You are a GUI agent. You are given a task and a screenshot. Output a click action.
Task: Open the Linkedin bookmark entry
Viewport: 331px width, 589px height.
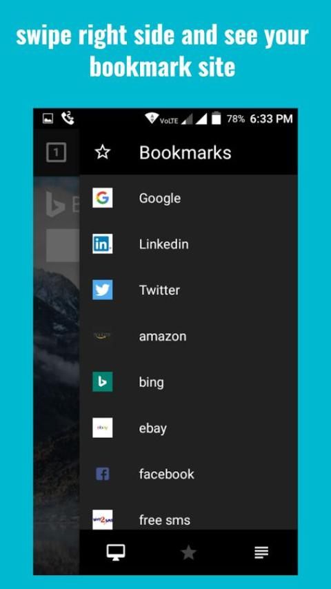click(x=188, y=243)
